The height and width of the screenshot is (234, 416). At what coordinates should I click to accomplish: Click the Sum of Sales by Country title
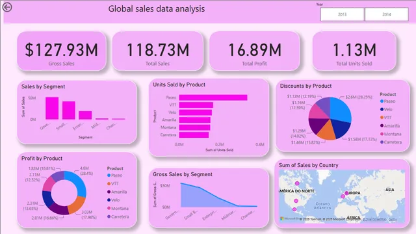click(309, 165)
